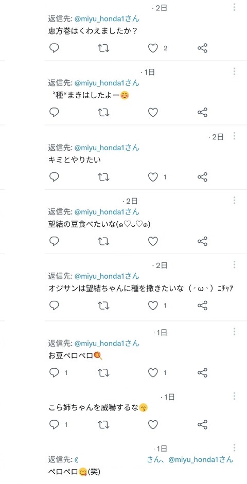Viewport: 247px width, 484px height.
Task: Open more options on お豆ペロペロ tweet
Action: (x=234, y=332)
